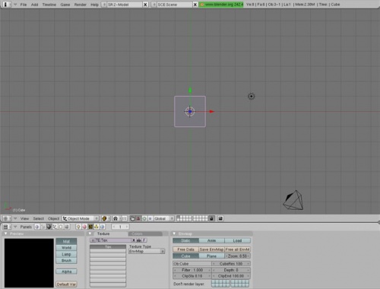Select the Cube envmap type
Viewport: 380px width, 289px height.
pos(185,256)
